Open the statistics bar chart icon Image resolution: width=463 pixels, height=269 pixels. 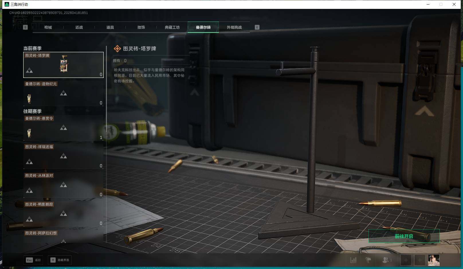(353, 260)
